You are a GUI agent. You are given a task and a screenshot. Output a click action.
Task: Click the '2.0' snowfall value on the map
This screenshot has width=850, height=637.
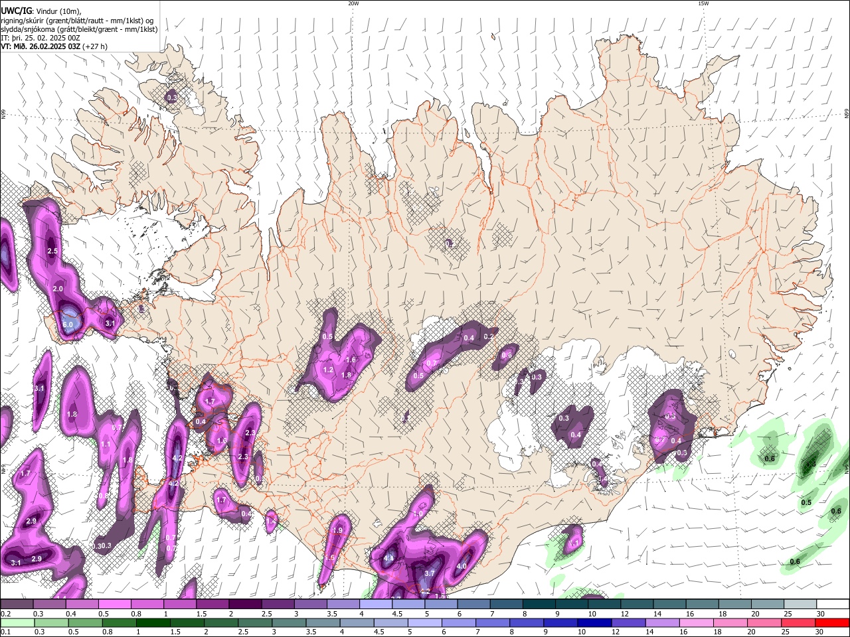click(58, 289)
